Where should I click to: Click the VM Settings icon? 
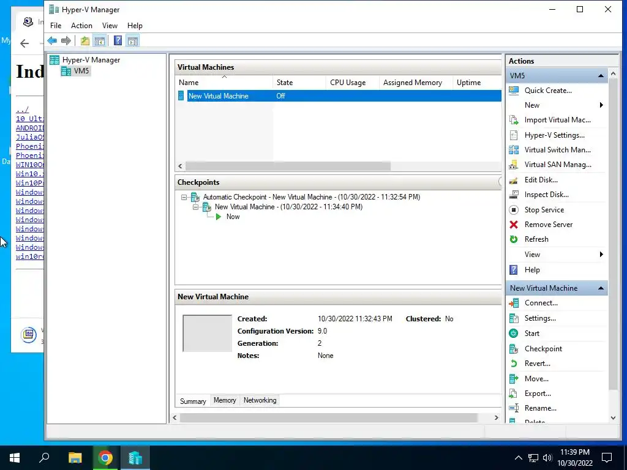514,318
